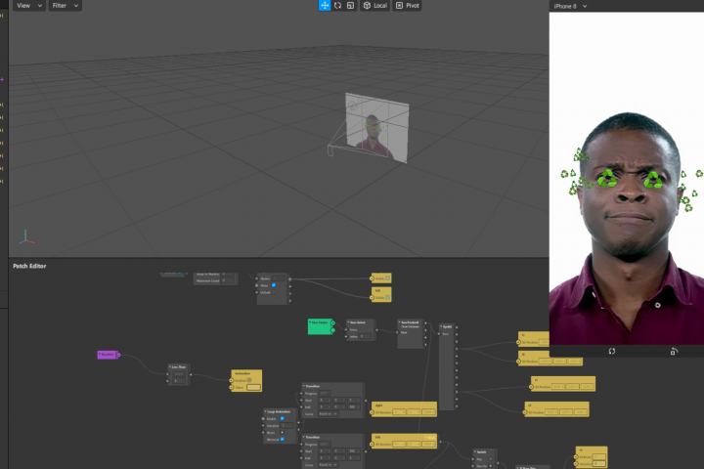
Task: Collapse the Less Than patch
Action: (170, 367)
